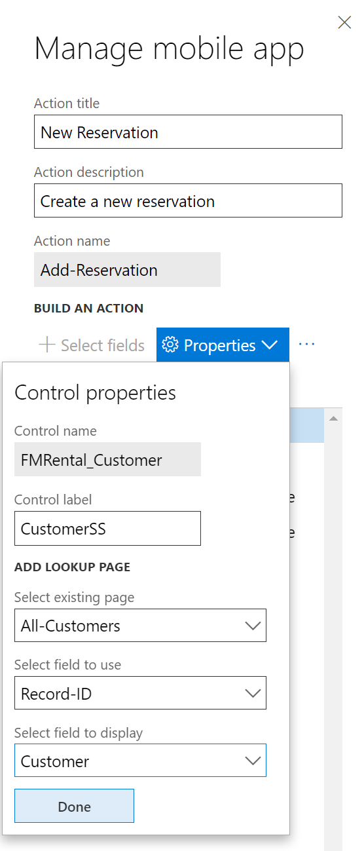Click the plus icon beside Select fields
Viewport: 364px width, 851px height.
pyautogui.click(x=47, y=345)
